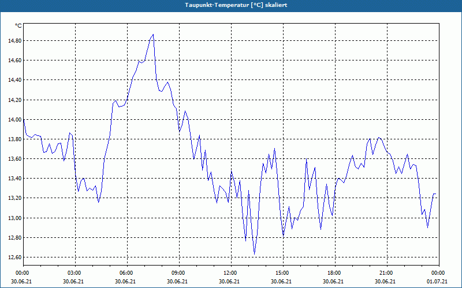Click the °C unit label
462x288 pixels.
click(18, 26)
